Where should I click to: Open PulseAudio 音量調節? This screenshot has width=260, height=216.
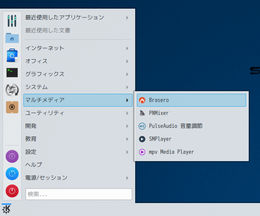click(x=192, y=126)
